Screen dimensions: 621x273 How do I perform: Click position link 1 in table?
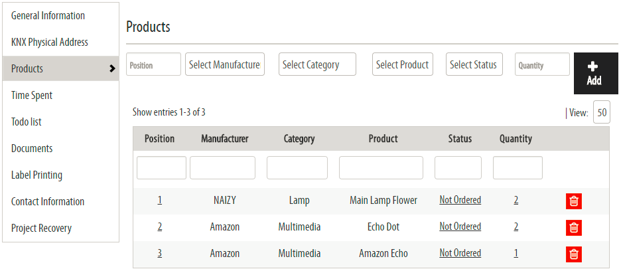coord(160,200)
